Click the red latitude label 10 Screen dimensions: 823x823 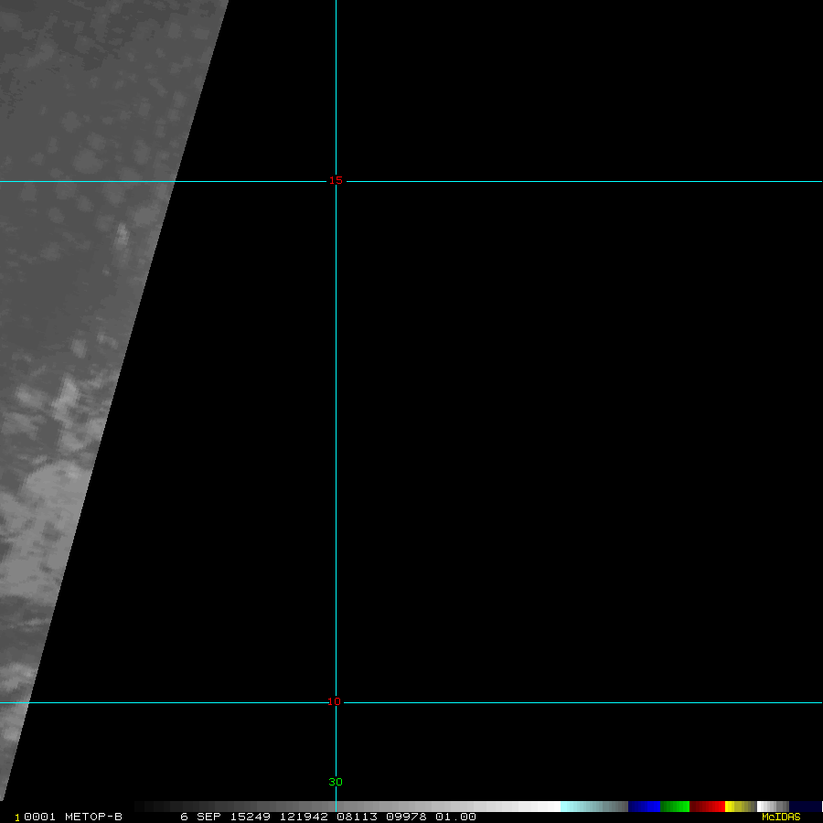[x=335, y=702]
